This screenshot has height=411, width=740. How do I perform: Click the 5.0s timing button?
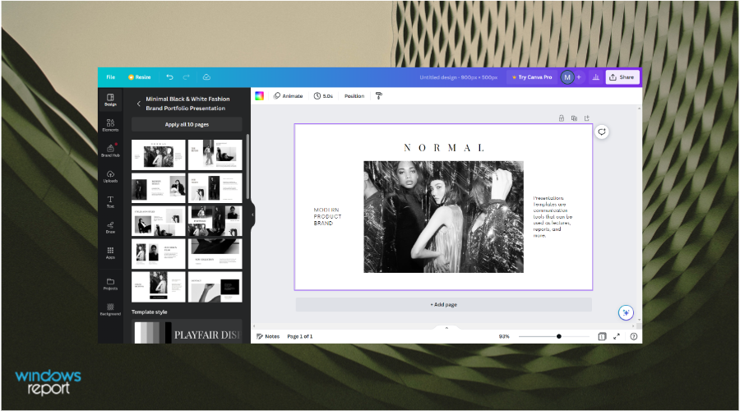point(324,96)
